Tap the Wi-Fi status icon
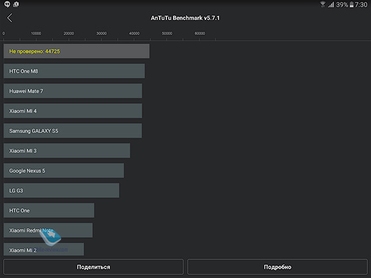The image size is (371, 278). [323, 4]
